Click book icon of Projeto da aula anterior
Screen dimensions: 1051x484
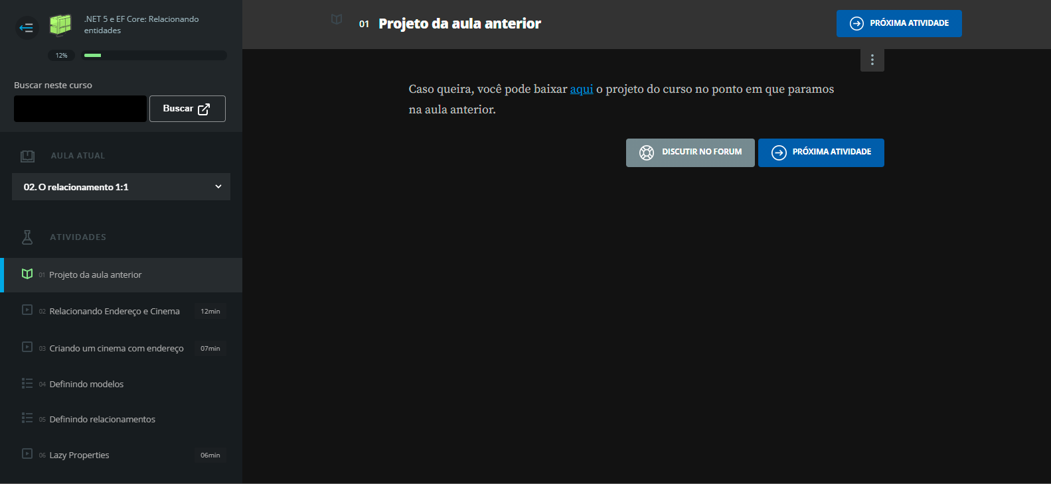click(x=27, y=274)
